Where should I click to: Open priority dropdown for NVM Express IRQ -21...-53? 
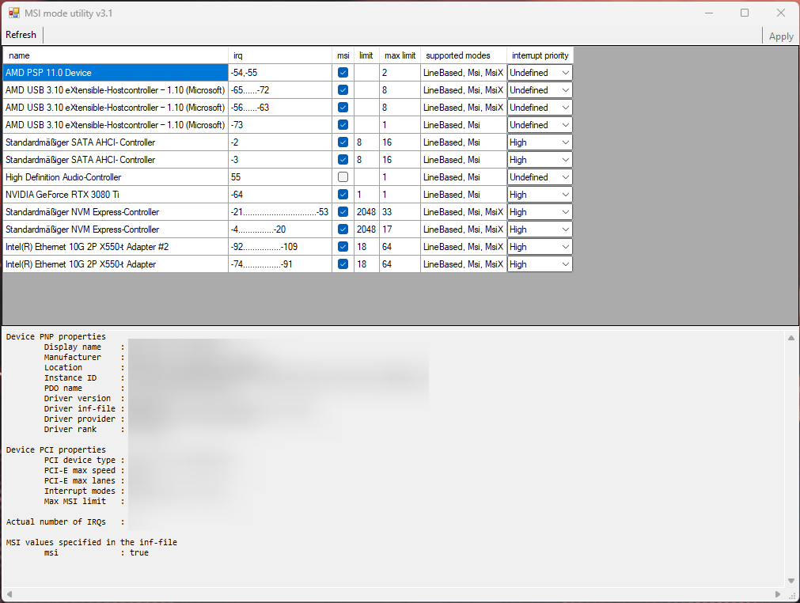pyautogui.click(x=540, y=211)
